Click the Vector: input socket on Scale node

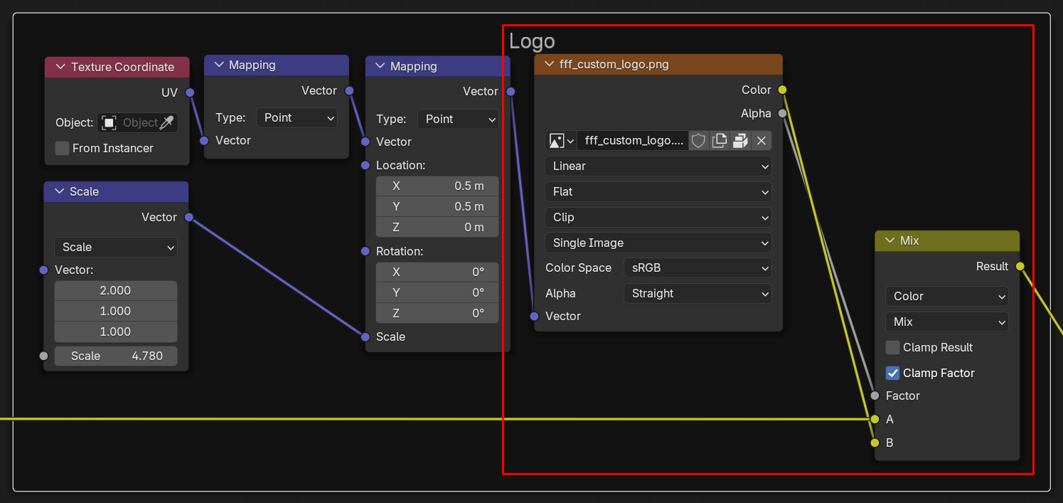[43, 270]
